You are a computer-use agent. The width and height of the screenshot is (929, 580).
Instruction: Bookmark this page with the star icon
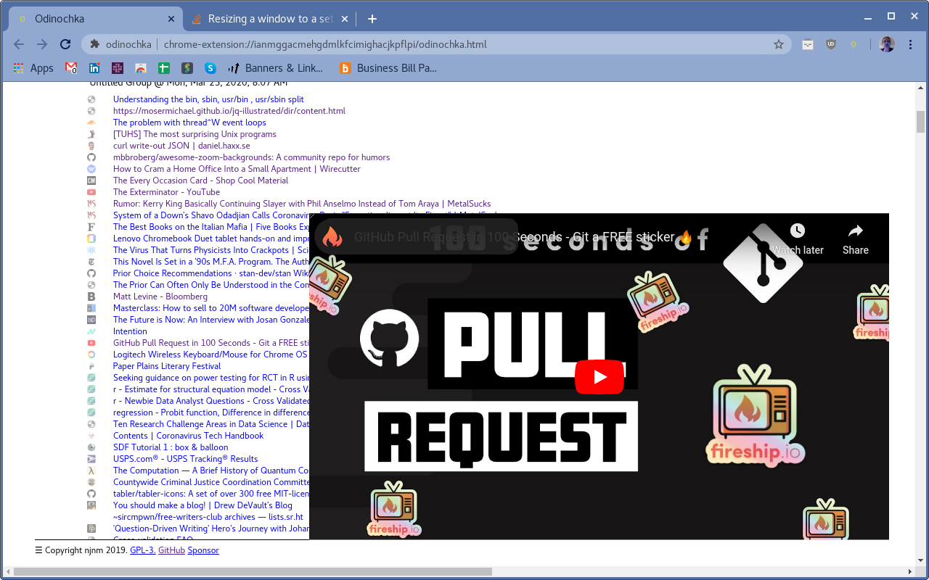[x=779, y=44]
